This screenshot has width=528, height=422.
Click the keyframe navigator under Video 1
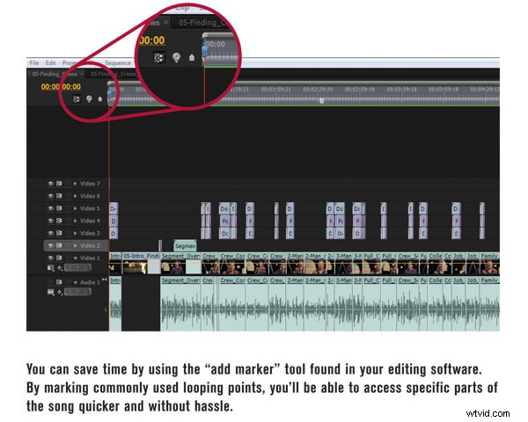[77, 268]
